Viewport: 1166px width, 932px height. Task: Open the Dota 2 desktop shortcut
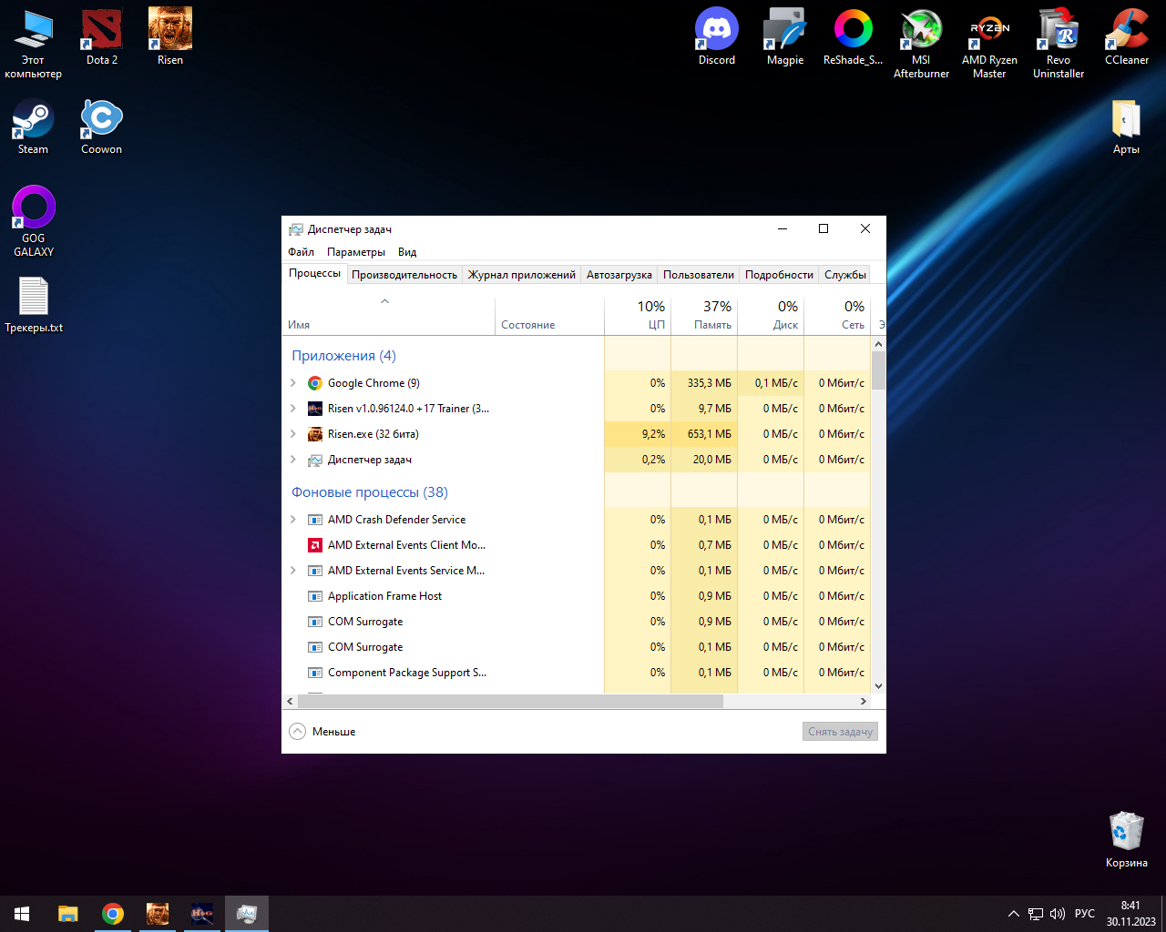pyautogui.click(x=102, y=36)
